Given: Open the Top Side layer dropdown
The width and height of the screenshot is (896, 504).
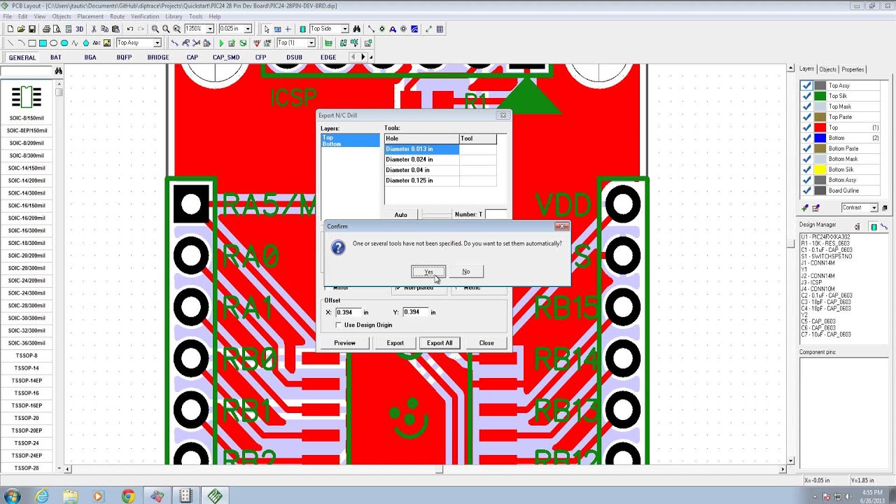Looking at the screenshot, I should 344,29.
